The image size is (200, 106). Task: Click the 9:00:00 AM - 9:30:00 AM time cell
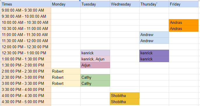pos(26,10)
